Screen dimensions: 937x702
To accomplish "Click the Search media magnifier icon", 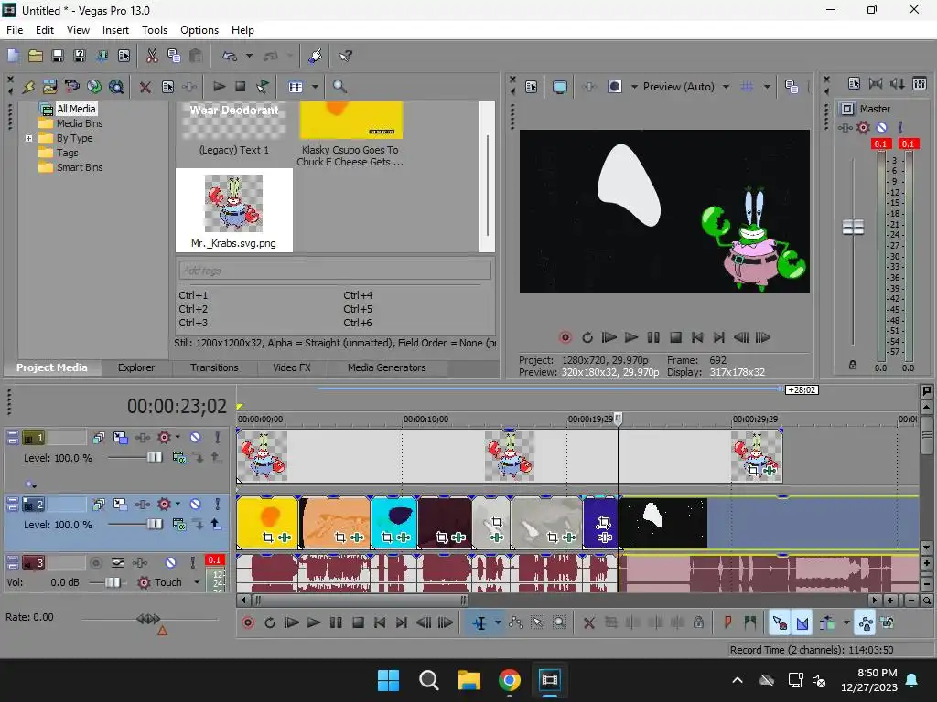I will pos(339,87).
